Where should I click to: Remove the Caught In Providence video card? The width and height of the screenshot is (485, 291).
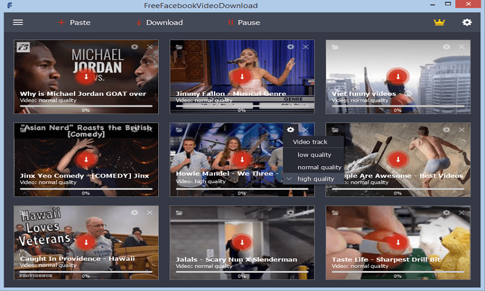click(150, 213)
